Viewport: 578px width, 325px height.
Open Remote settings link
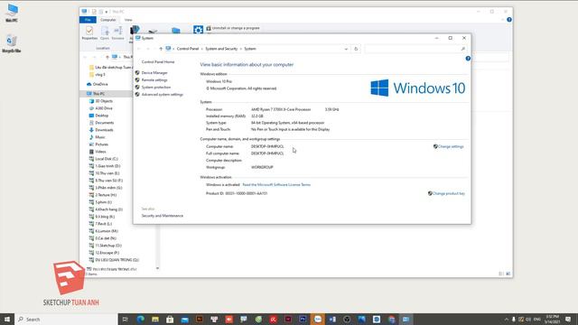click(154, 80)
